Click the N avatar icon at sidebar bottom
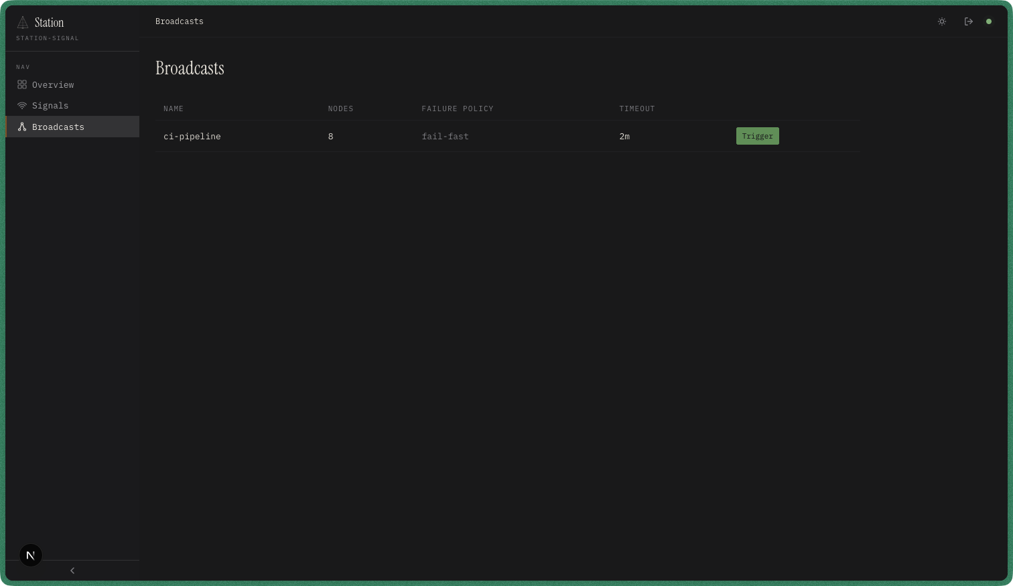 30,555
